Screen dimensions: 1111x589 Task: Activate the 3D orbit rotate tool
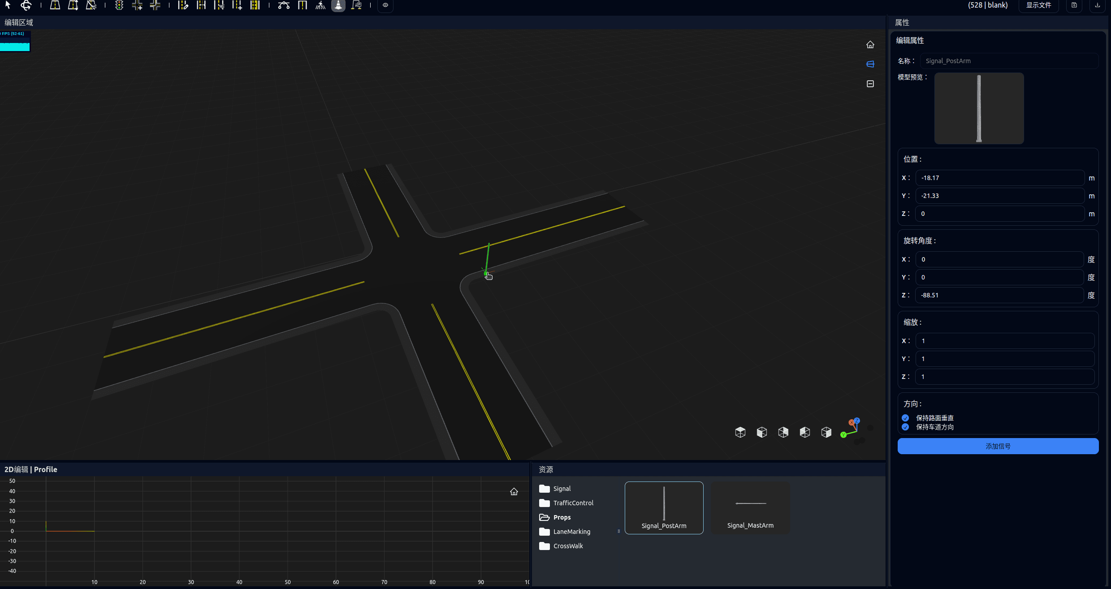pyautogui.click(x=26, y=5)
